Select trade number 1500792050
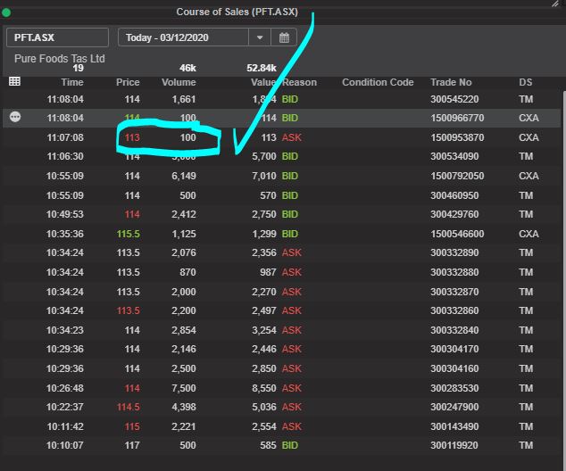The height and width of the screenshot is (471, 566). (457, 176)
